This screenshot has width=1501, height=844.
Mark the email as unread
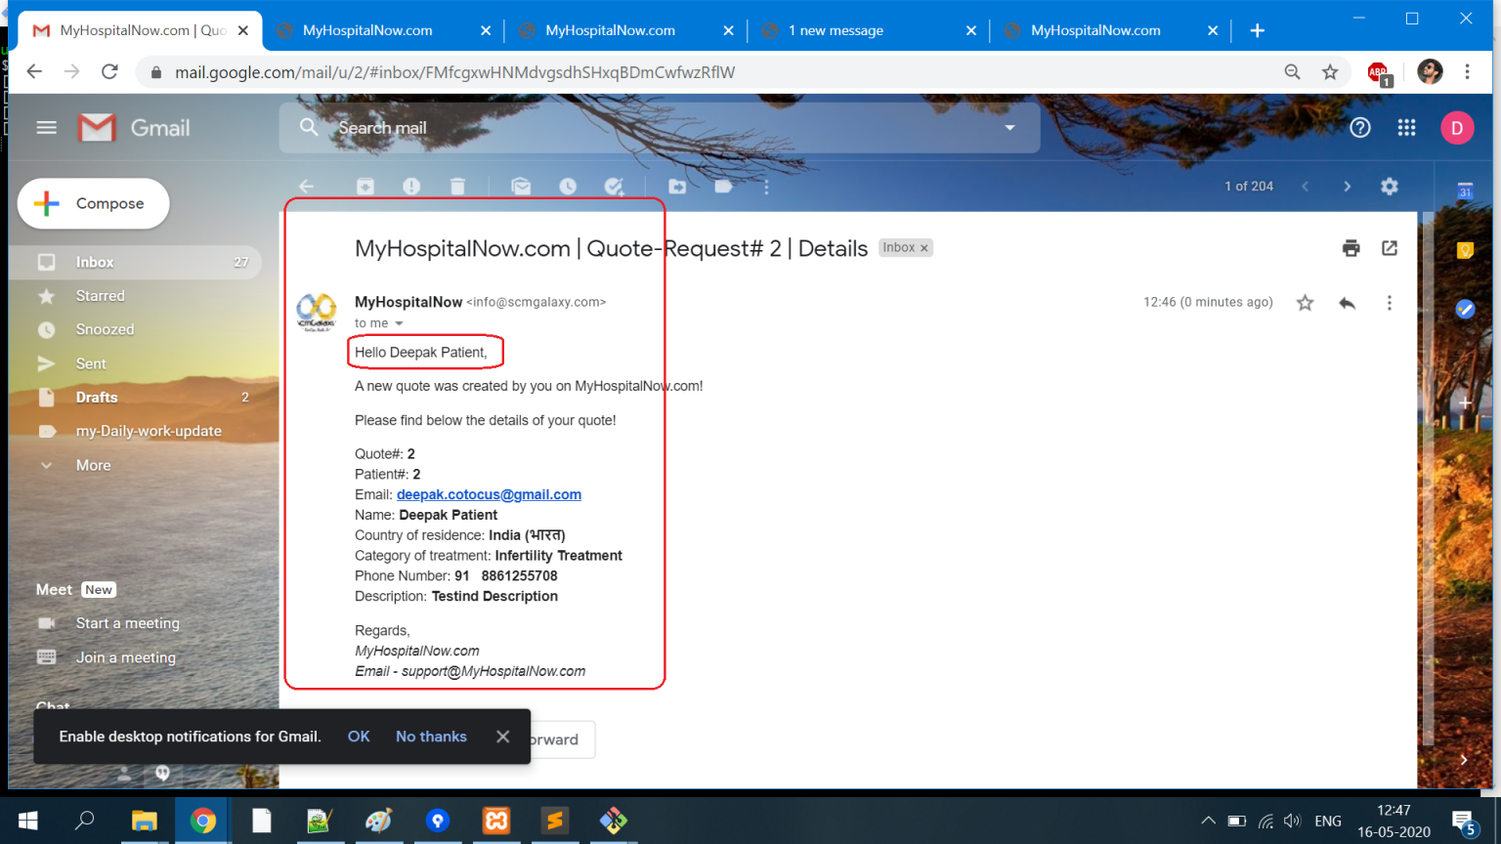[521, 187]
